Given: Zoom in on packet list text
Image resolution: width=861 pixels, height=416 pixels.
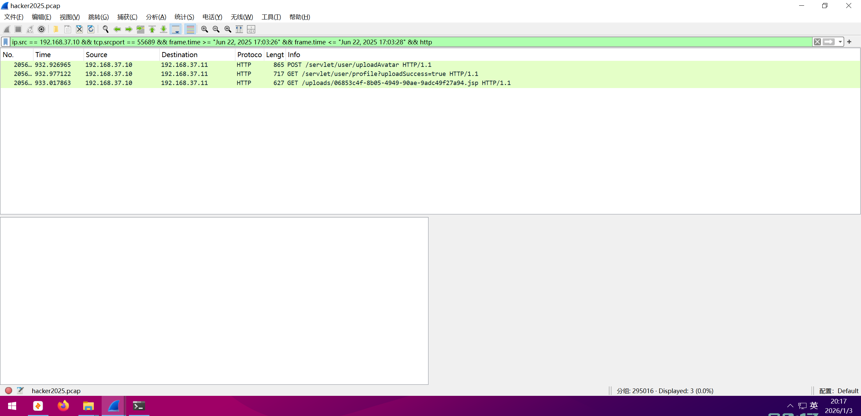Looking at the screenshot, I should click(x=204, y=30).
